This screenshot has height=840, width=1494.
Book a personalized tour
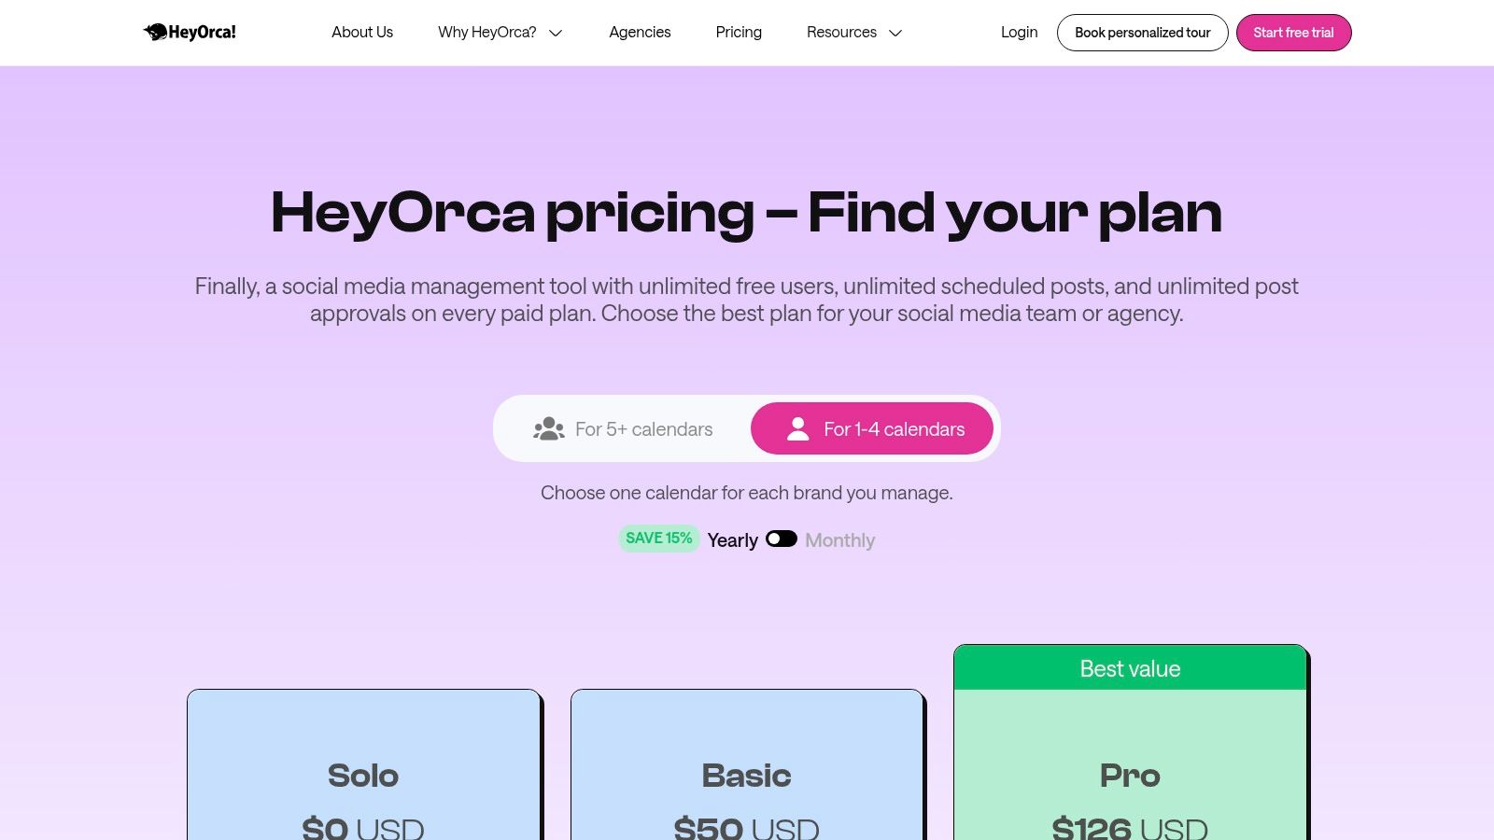pos(1142,32)
